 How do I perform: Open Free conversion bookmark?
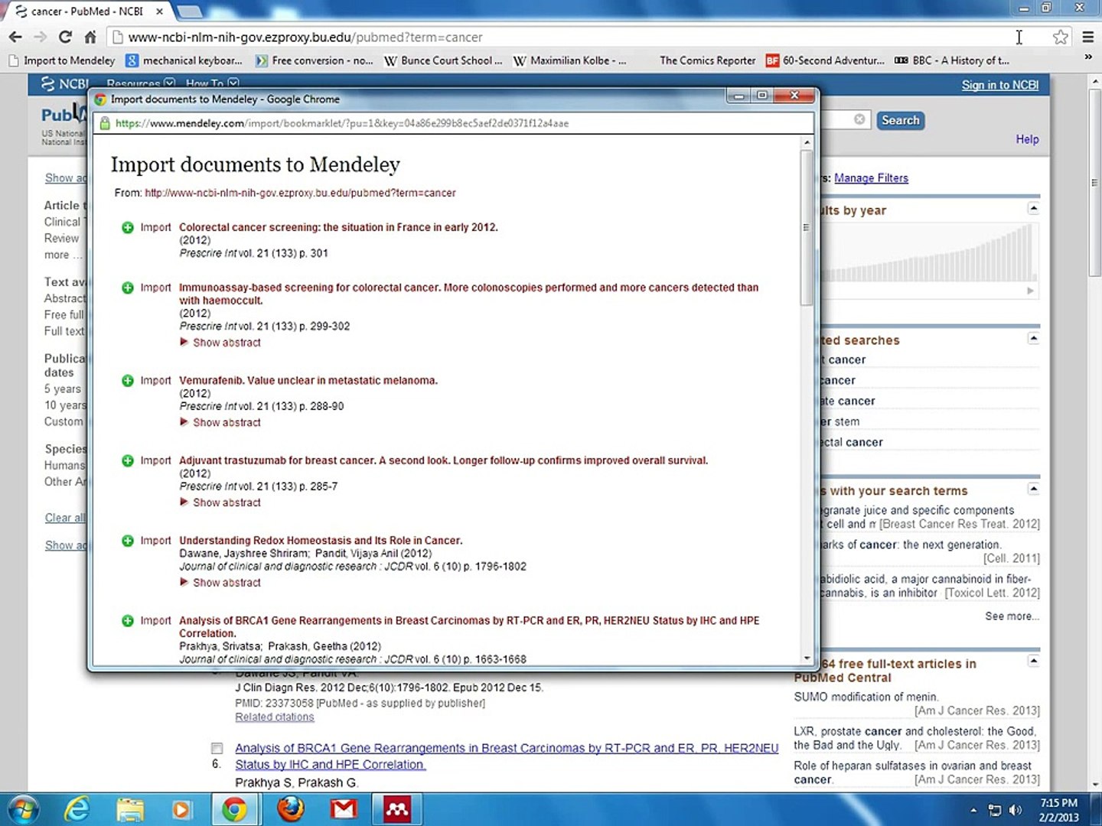(x=315, y=60)
